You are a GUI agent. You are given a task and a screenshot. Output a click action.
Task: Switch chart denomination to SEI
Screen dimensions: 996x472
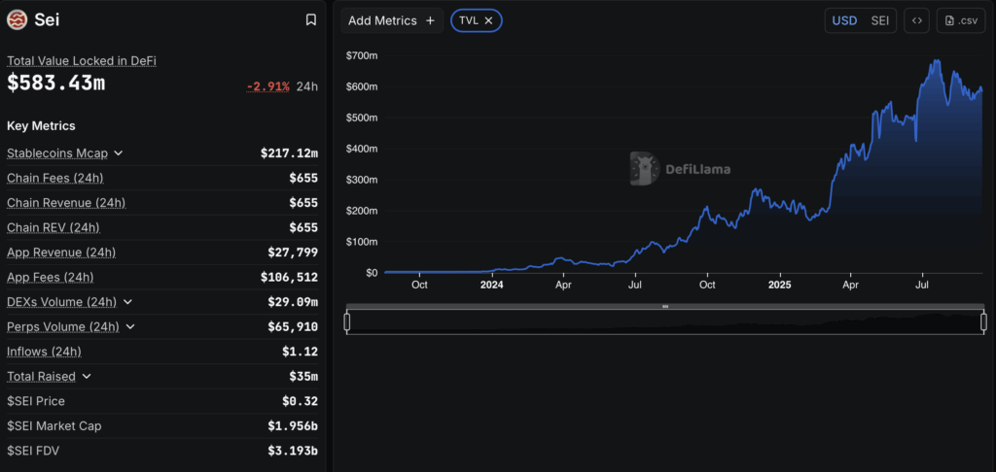coord(879,20)
